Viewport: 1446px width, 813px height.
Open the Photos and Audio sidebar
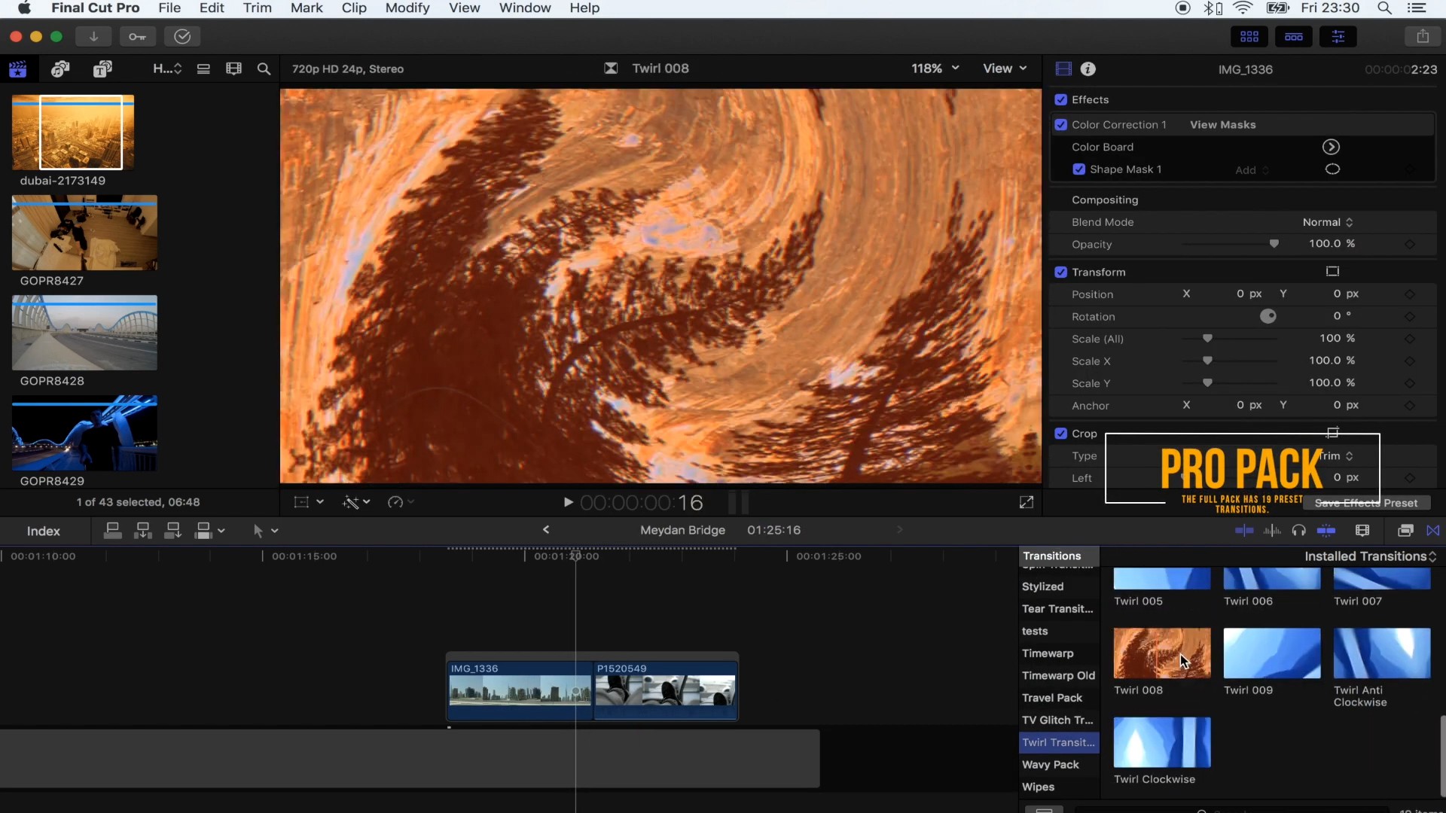click(x=62, y=69)
